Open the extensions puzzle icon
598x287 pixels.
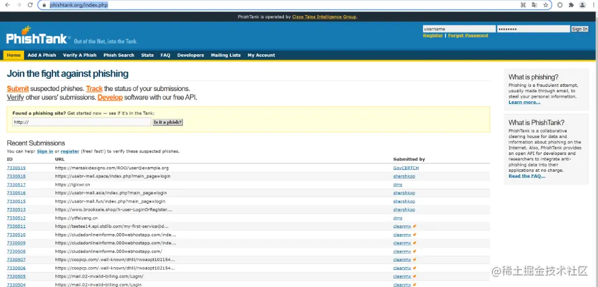tap(571, 5)
